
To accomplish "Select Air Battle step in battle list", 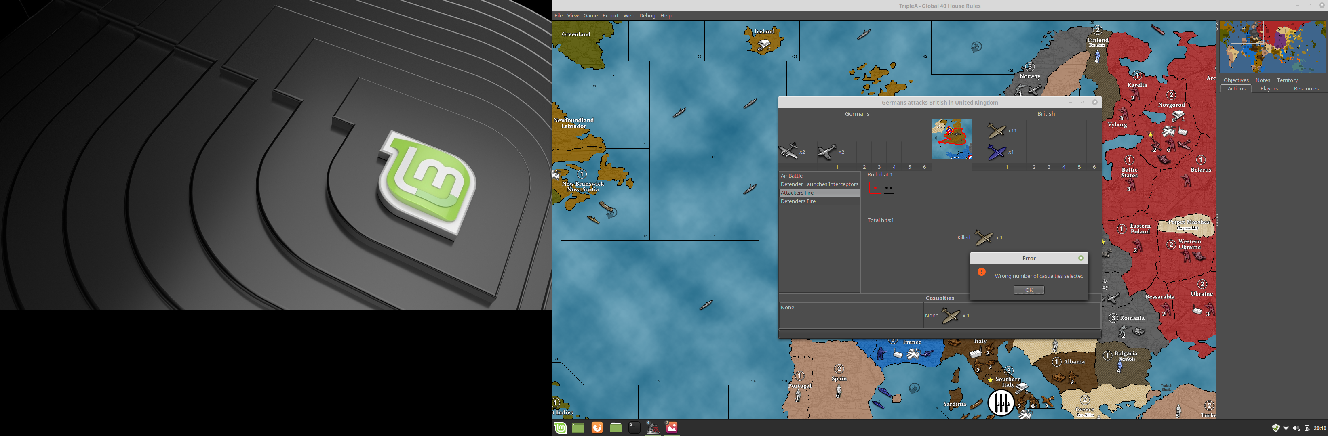I will coord(819,176).
